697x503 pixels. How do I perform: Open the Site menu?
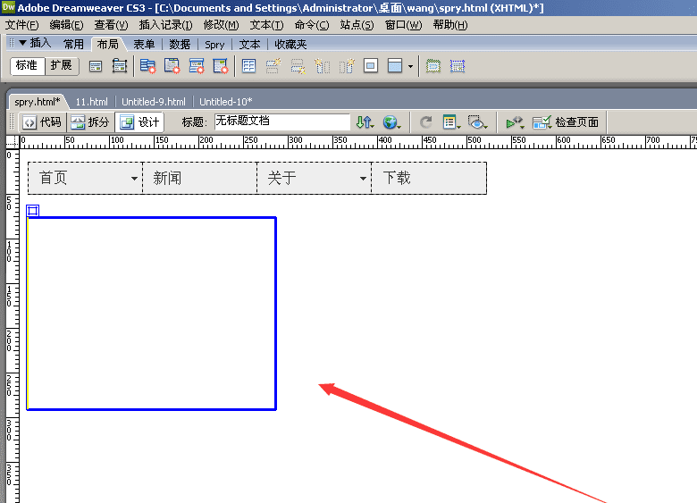coord(357,25)
